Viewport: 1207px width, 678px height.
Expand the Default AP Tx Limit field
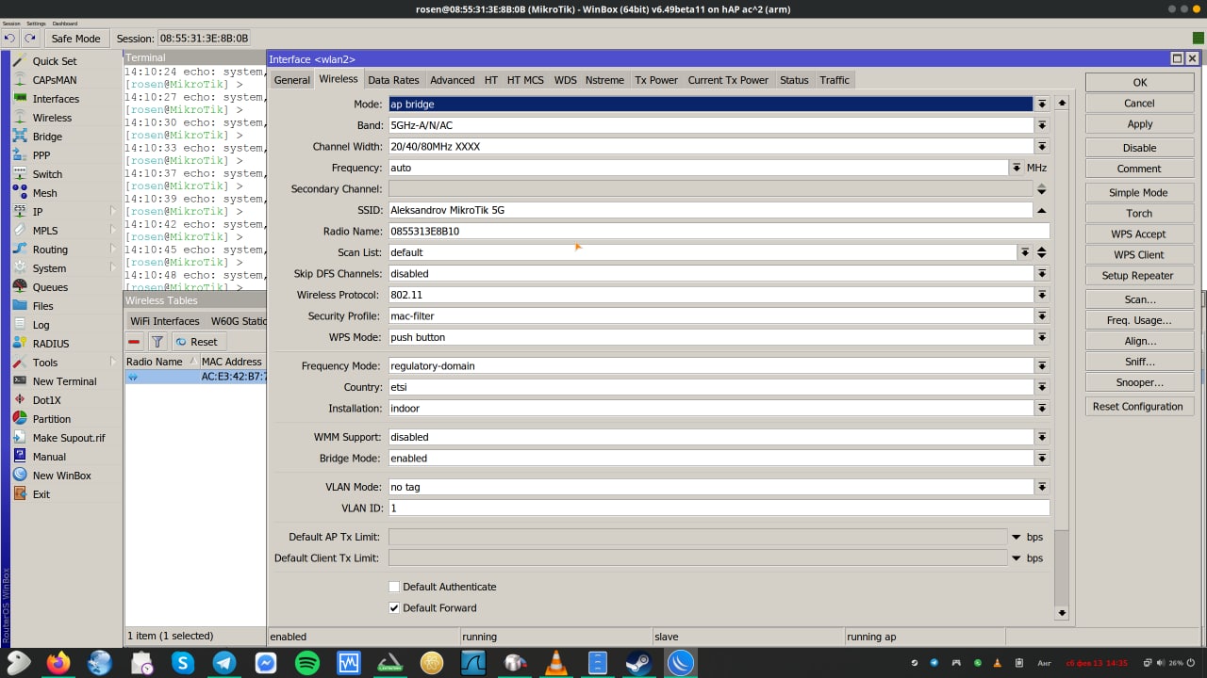[1017, 537]
